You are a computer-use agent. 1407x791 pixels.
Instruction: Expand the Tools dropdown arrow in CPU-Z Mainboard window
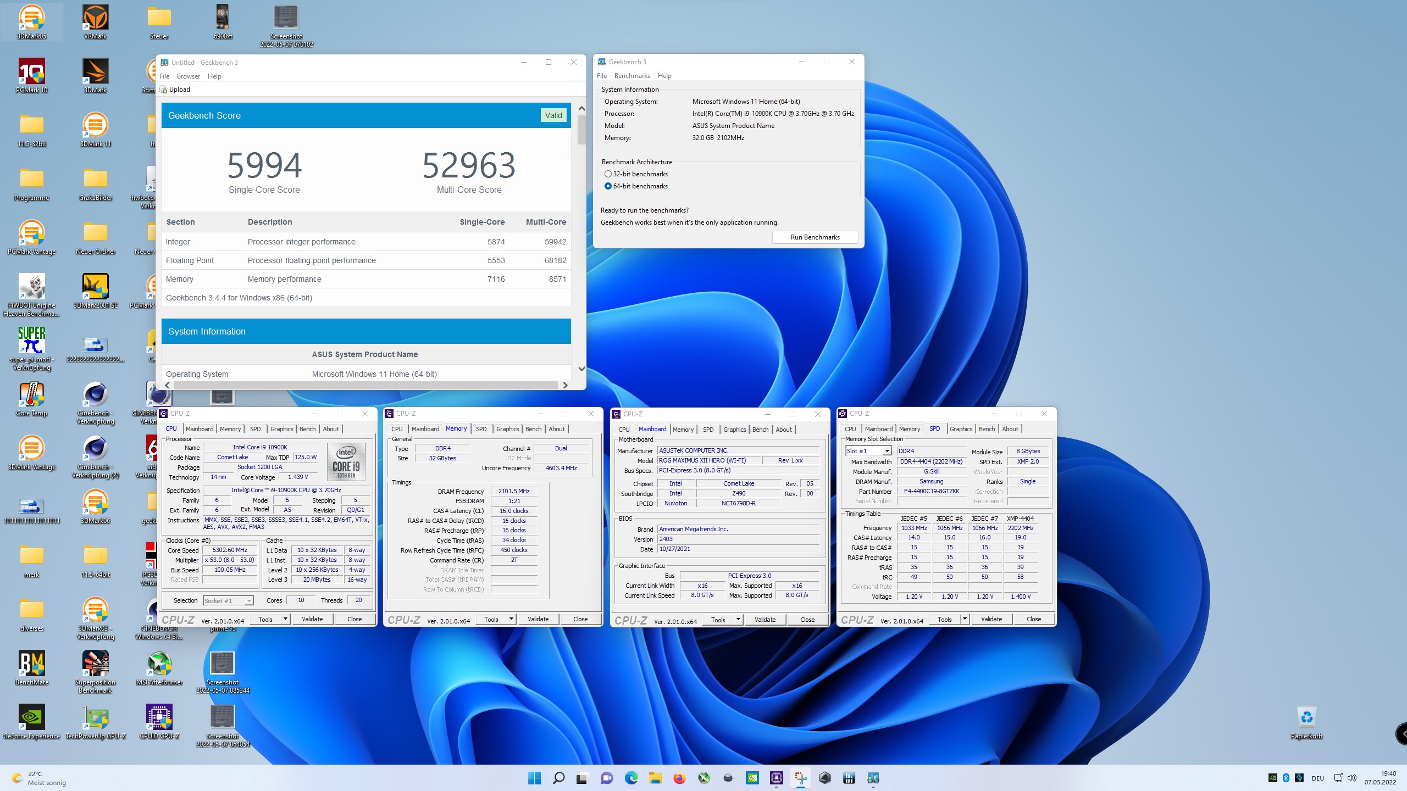point(738,620)
